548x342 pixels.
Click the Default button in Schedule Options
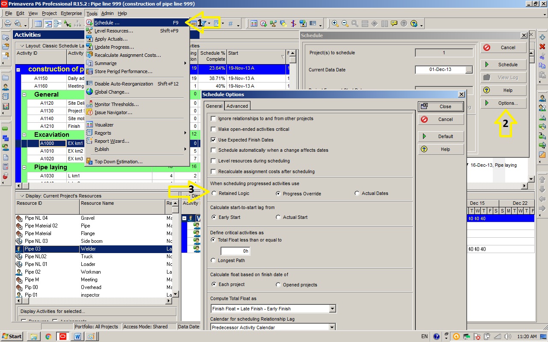(x=441, y=136)
